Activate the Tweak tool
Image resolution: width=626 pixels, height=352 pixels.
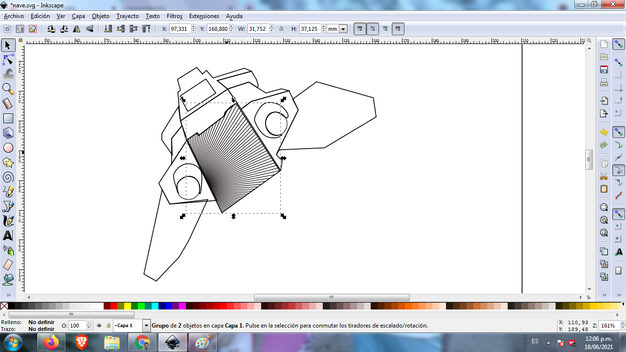(8, 74)
